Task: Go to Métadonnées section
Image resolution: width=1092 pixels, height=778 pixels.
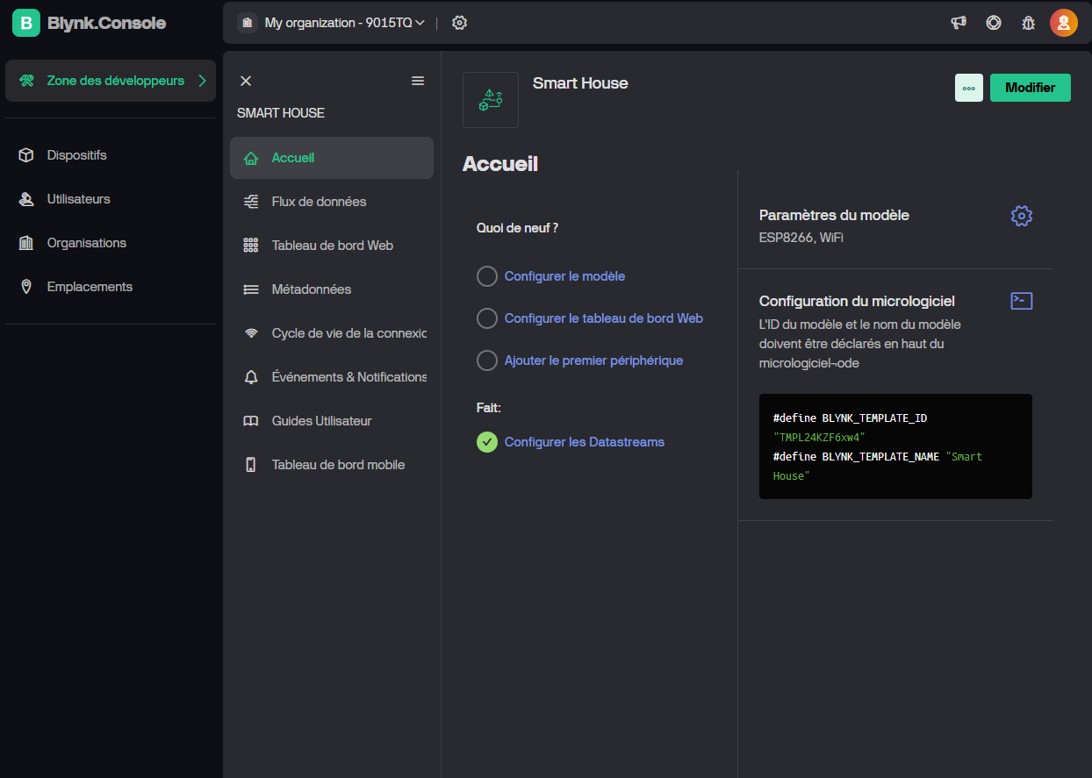Action: click(x=332, y=289)
